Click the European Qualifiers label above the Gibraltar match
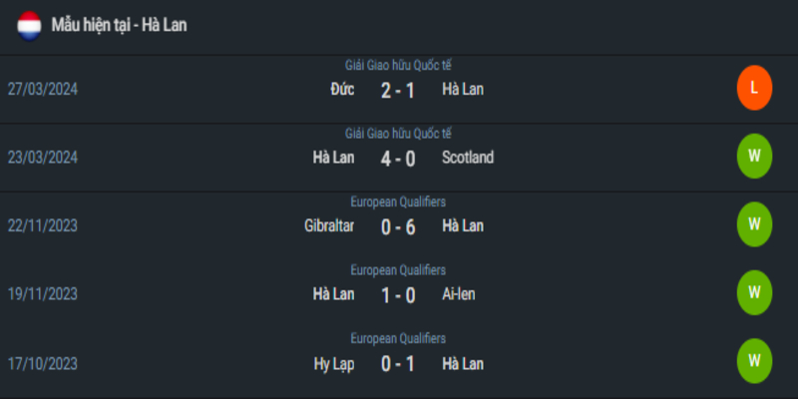Image resolution: width=798 pixels, height=399 pixels. point(398,202)
